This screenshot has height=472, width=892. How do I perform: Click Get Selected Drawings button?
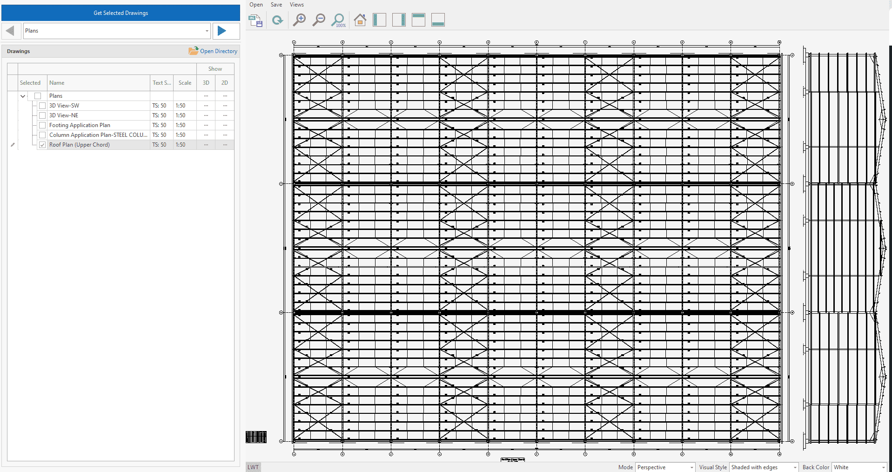[x=121, y=13]
